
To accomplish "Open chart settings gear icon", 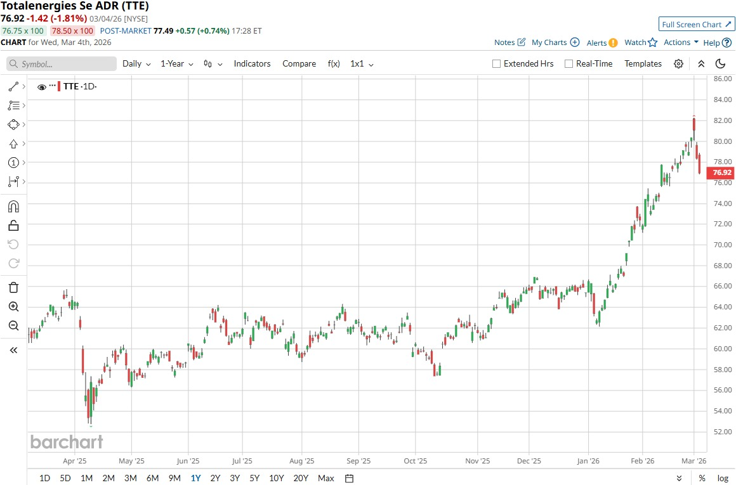I will click(x=678, y=63).
